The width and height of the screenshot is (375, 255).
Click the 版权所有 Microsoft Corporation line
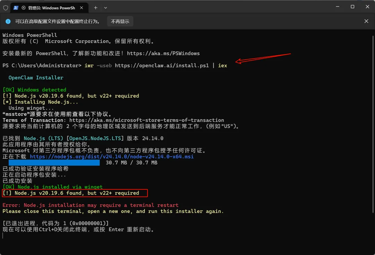pos(78,41)
